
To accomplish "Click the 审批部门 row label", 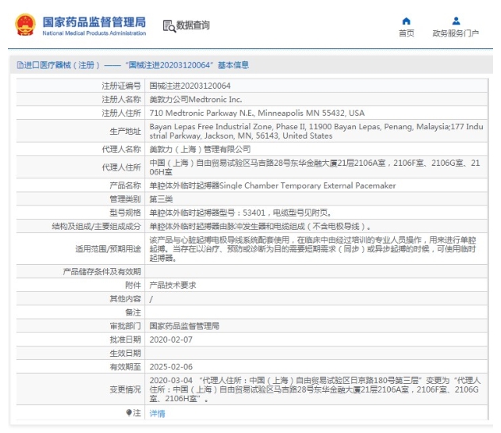I will (x=125, y=326).
